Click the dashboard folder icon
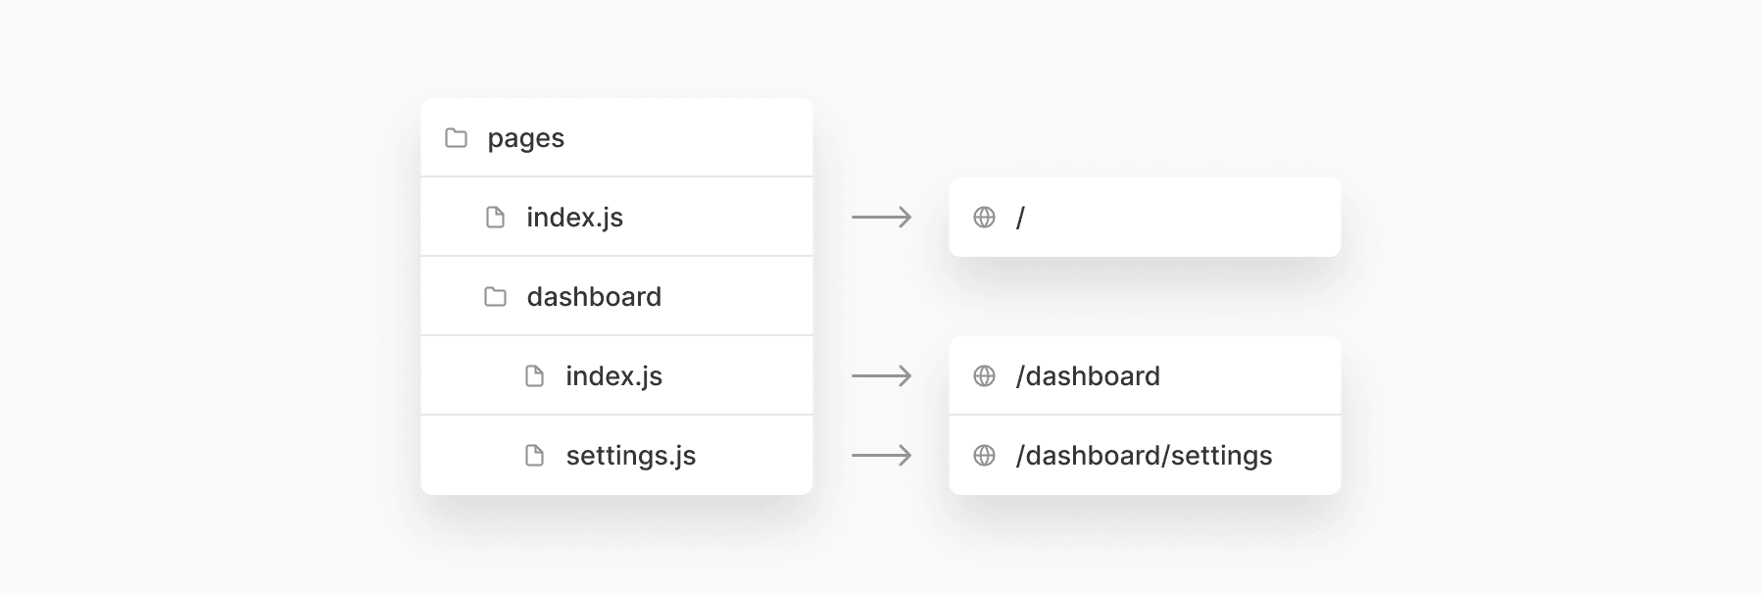Image resolution: width=1762 pixels, height=593 pixels. [496, 296]
